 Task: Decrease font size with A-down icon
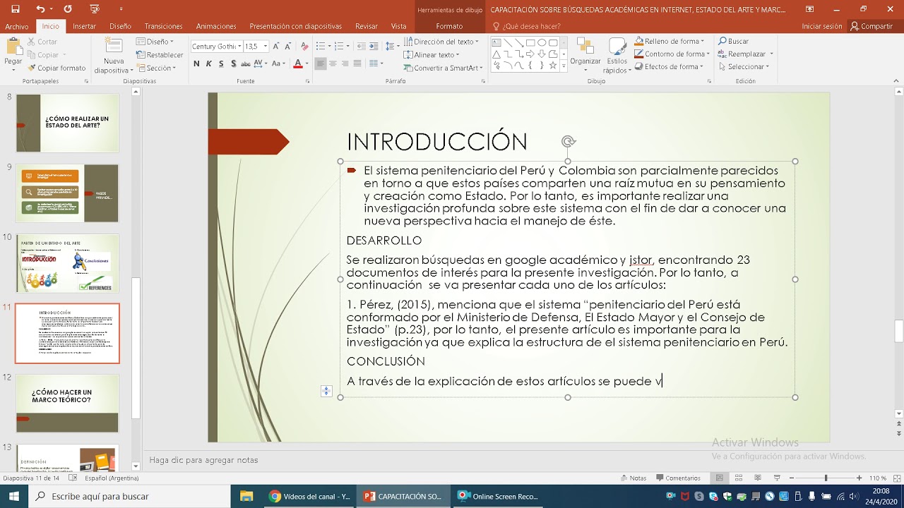(289, 46)
